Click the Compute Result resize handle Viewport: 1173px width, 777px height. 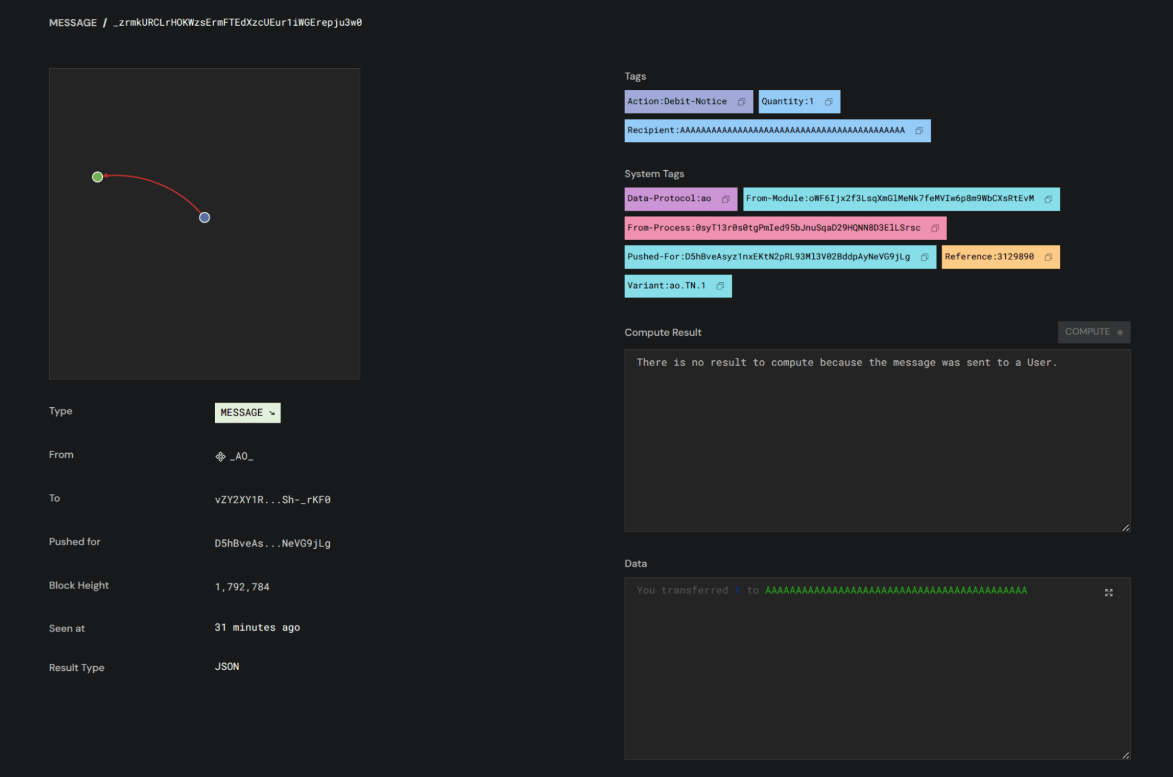pos(1125,528)
